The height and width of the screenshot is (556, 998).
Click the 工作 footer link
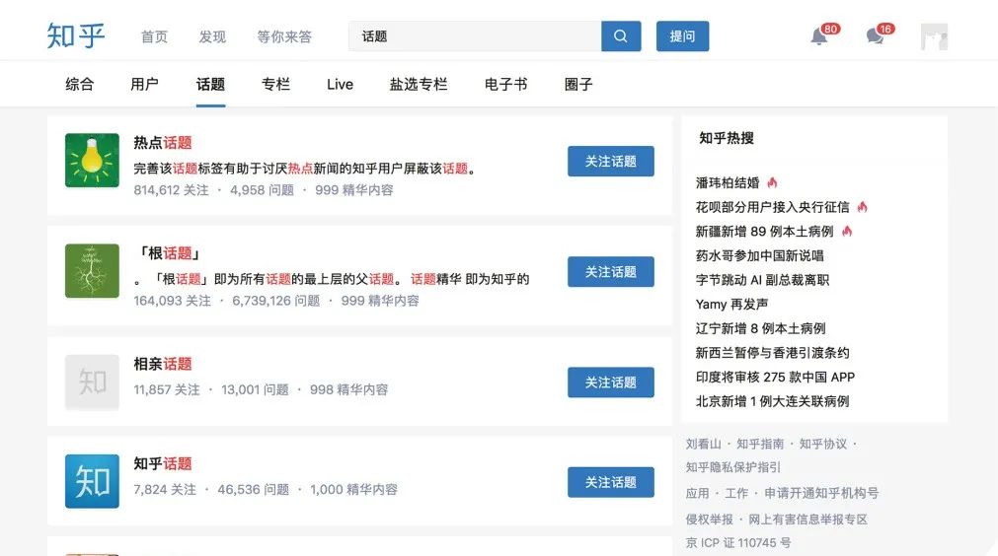click(x=736, y=493)
